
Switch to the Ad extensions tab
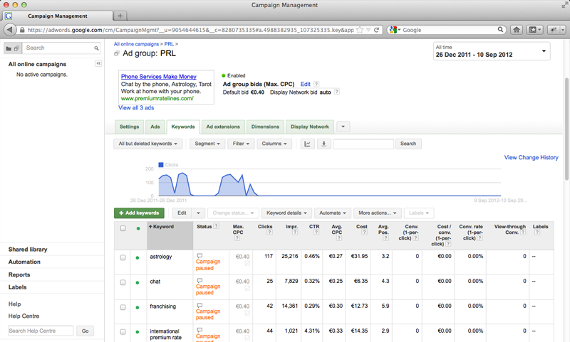223,127
